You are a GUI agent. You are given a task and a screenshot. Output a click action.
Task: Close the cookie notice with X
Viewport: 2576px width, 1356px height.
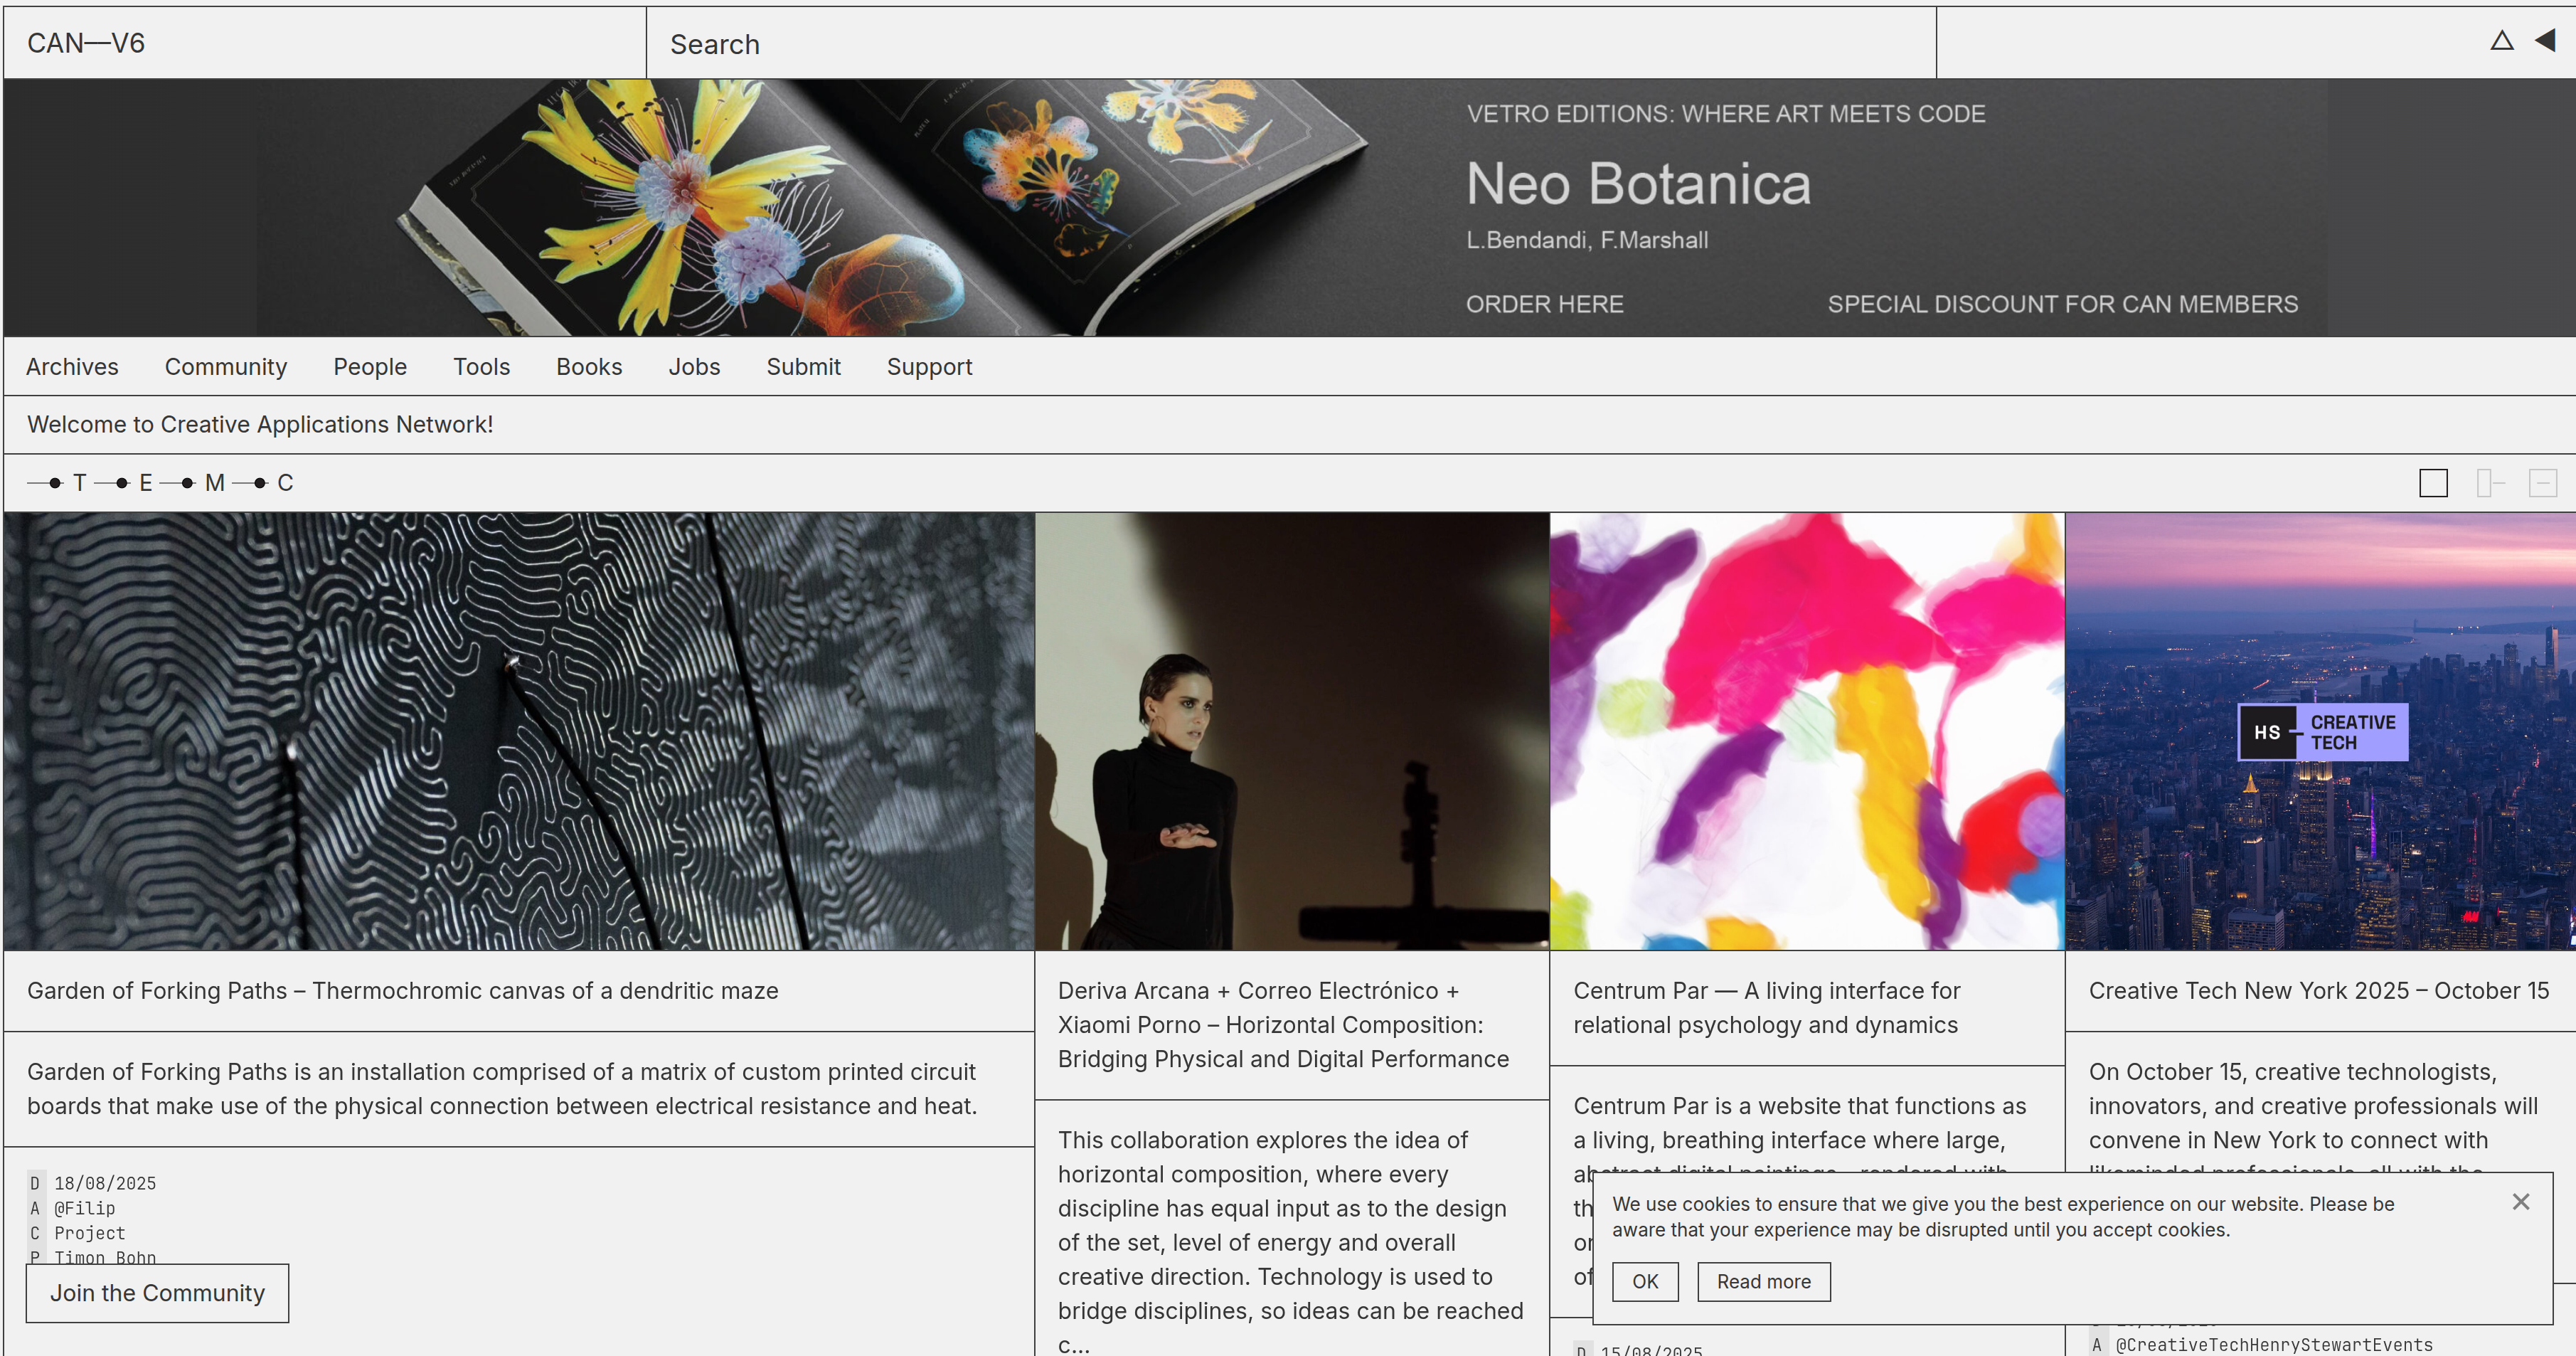coord(2521,1201)
